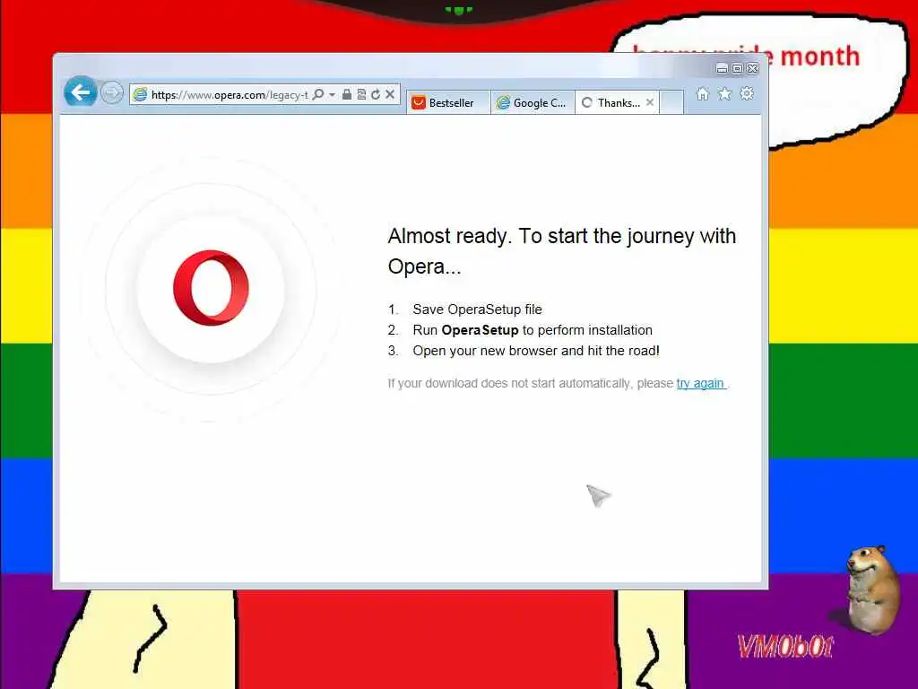Maximize the Internet Explorer window
This screenshot has height=689, width=918.
click(x=737, y=68)
